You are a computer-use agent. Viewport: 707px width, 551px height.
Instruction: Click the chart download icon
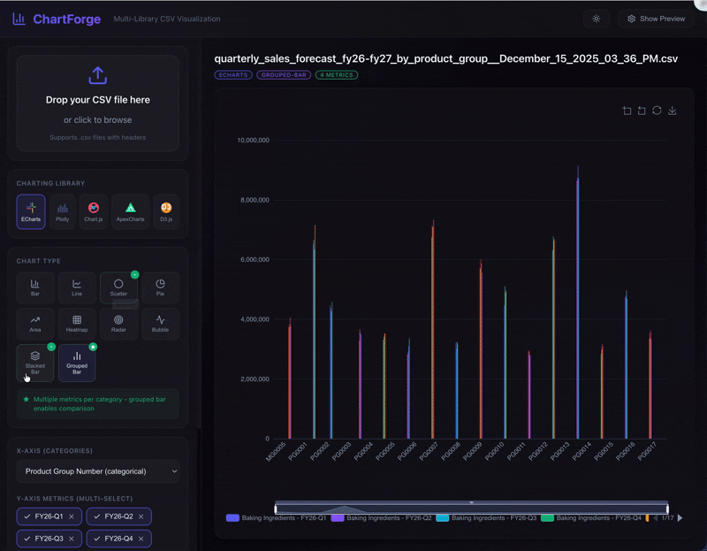click(x=673, y=111)
